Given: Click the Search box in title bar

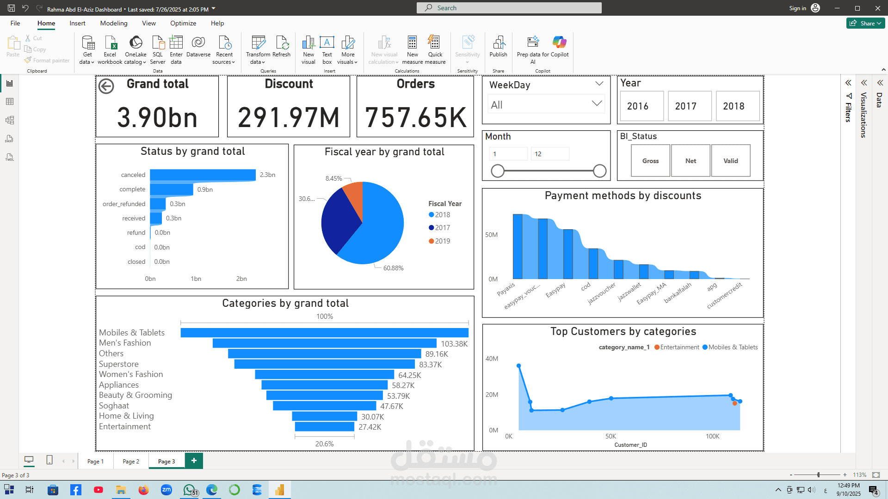Looking at the screenshot, I should 509,8.
